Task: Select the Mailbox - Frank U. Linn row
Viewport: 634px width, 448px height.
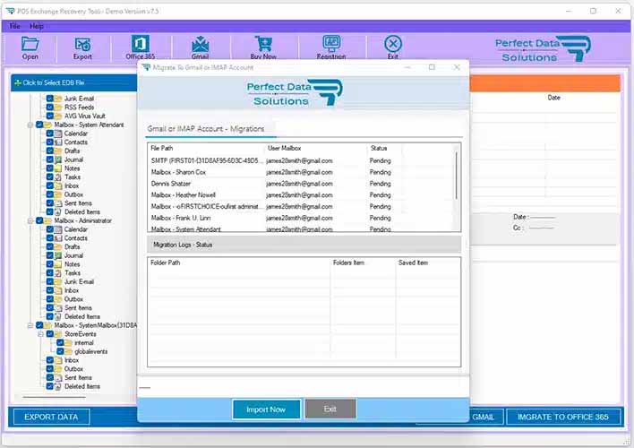Action: point(303,218)
